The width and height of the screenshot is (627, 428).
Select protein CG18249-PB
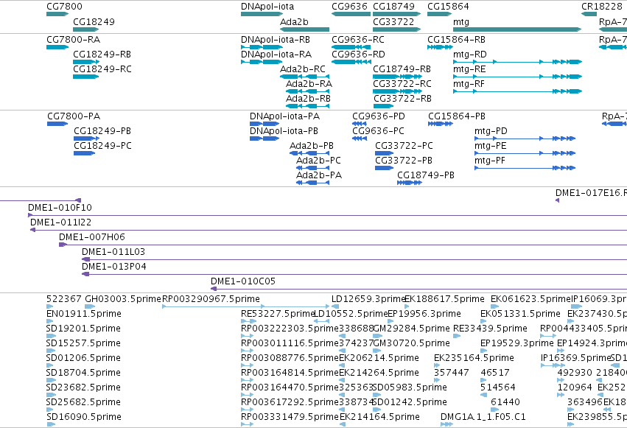pyautogui.click(x=102, y=131)
